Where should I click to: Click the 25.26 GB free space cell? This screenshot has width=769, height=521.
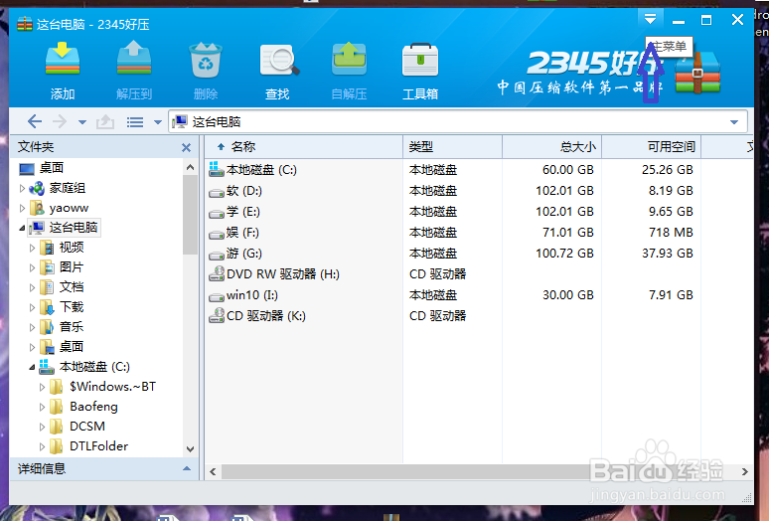click(668, 170)
